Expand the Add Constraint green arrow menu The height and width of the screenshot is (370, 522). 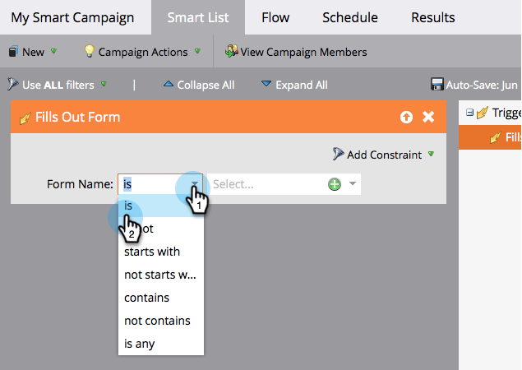[x=431, y=155]
